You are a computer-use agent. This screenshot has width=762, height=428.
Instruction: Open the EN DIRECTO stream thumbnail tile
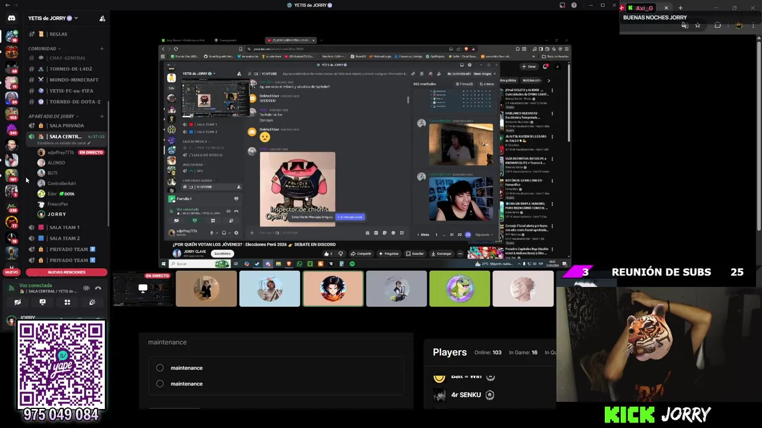[x=143, y=288]
